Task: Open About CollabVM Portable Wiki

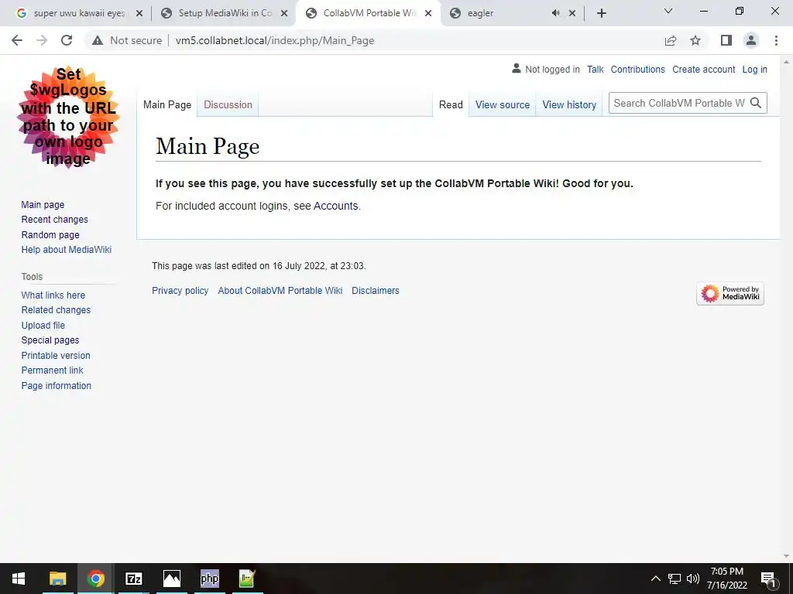Action: pos(280,291)
